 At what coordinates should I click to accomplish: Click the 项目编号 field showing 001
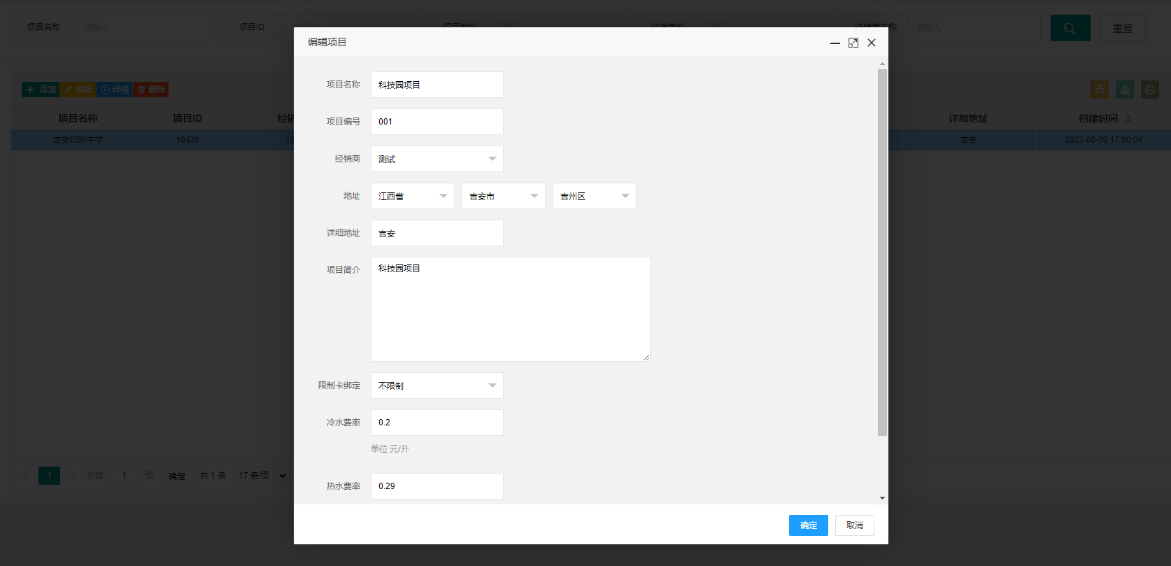(437, 122)
